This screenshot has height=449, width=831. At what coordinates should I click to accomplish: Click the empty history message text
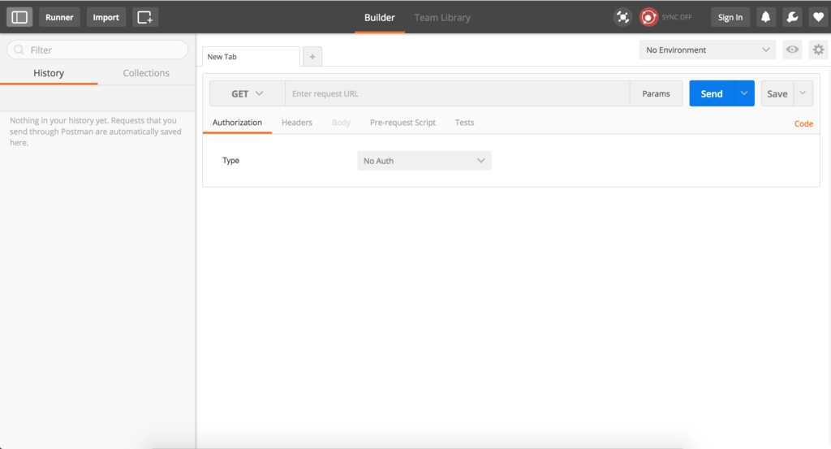pyautogui.click(x=96, y=132)
